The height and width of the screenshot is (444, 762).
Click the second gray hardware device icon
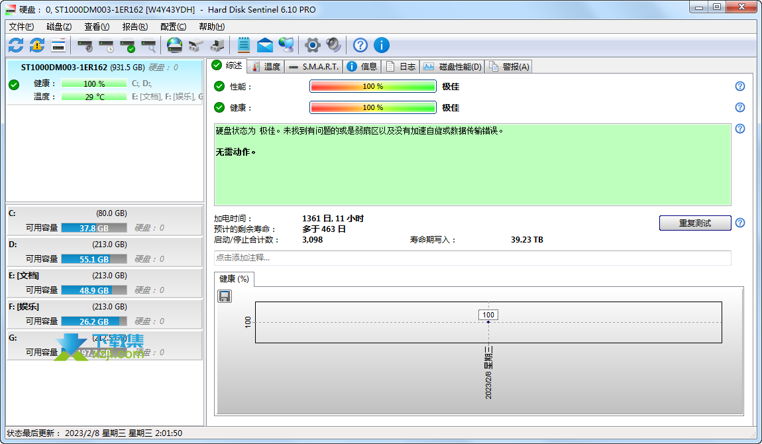click(x=217, y=45)
